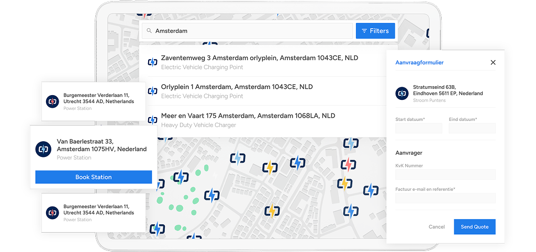
Task: Click the charging icon beside Orlyplein 1
Action: [x=152, y=91]
